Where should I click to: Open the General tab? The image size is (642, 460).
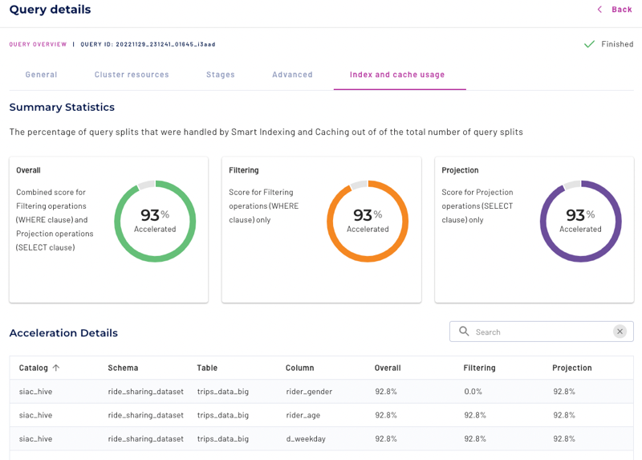pyautogui.click(x=41, y=75)
